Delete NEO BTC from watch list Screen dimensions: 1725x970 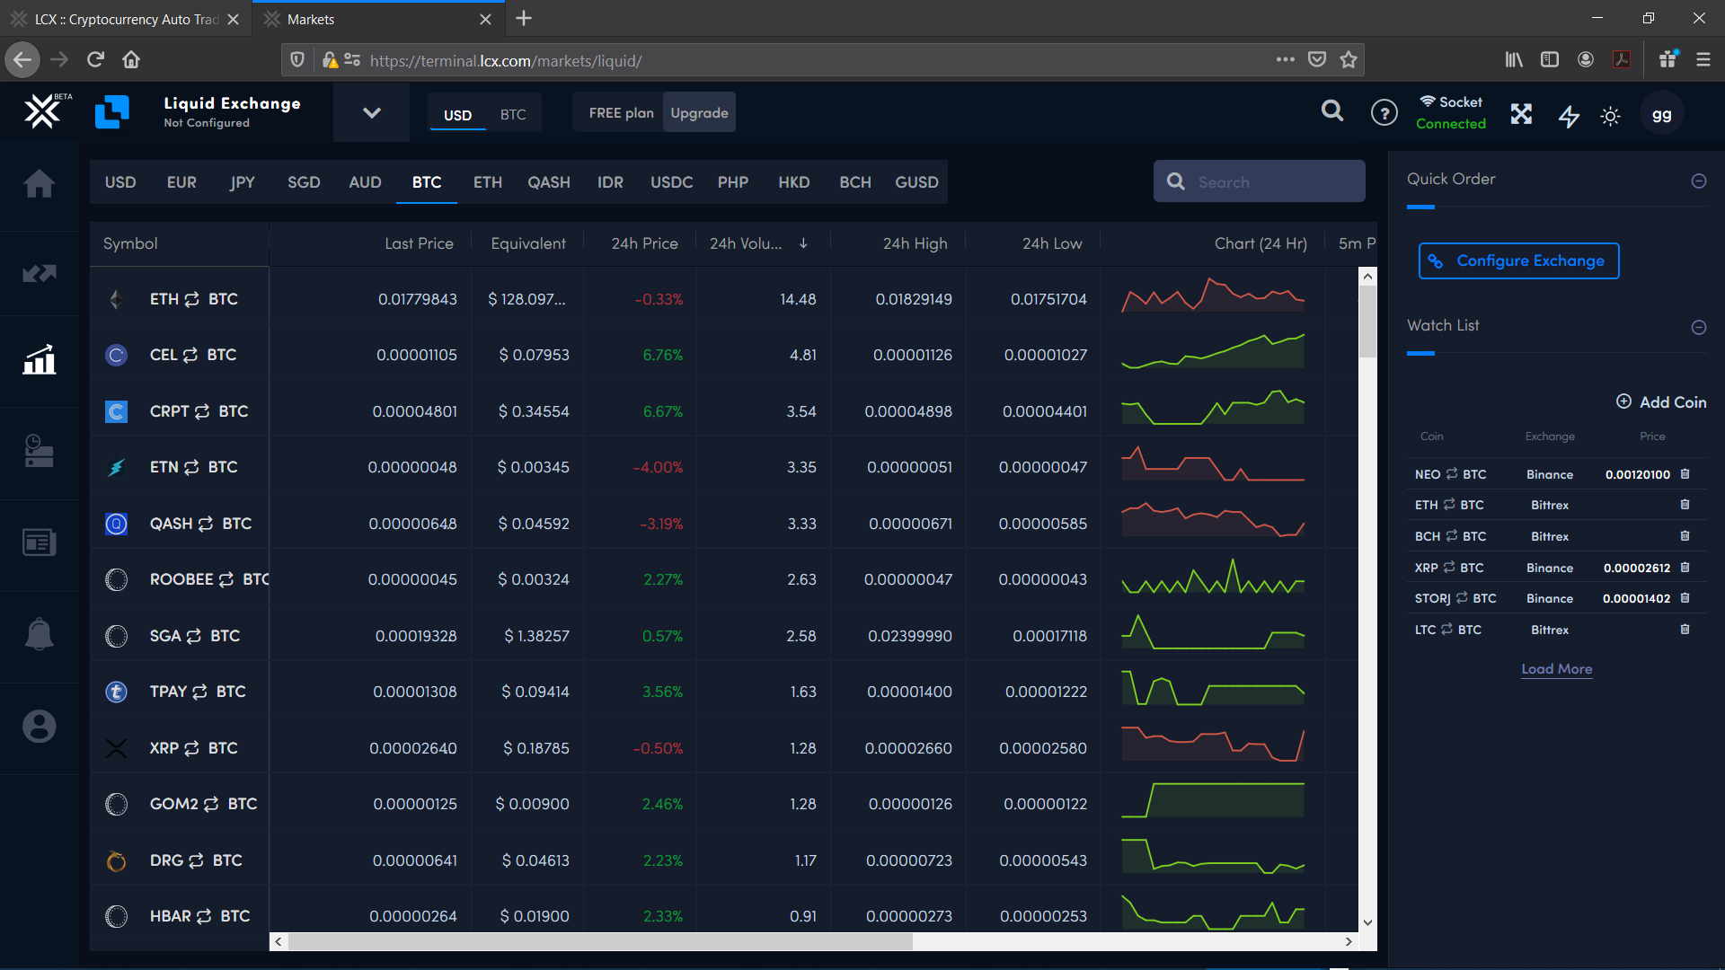click(1685, 474)
